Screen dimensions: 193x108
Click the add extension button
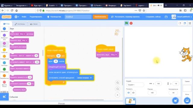tap(4, 97)
